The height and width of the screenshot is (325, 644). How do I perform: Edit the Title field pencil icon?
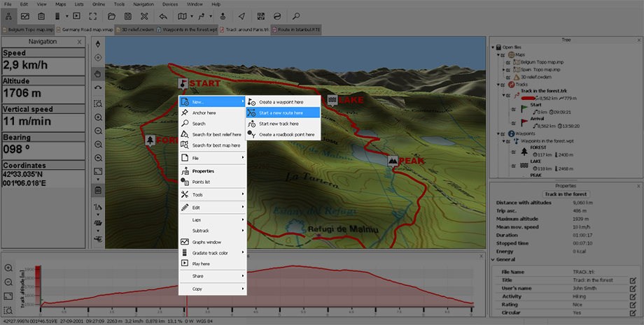coord(632,280)
